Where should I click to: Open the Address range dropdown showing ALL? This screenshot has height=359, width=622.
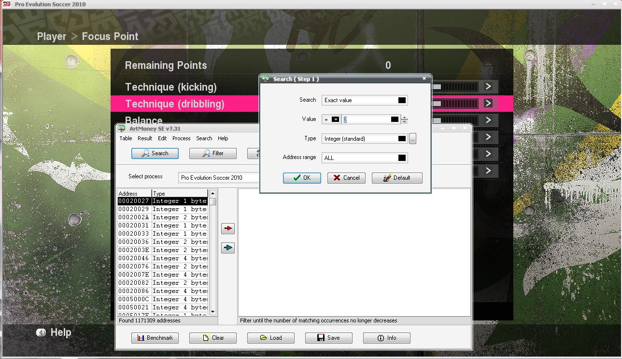coord(402,158)
